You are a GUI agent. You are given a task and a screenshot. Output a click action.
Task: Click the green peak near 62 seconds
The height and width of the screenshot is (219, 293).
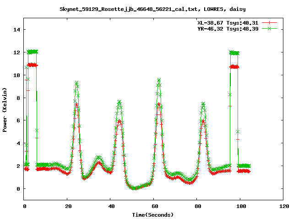tap(159, 80)
